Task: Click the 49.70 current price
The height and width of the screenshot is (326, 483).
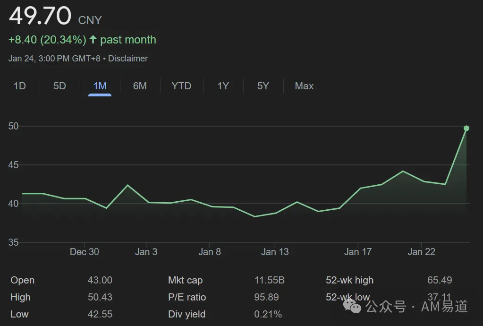Action: point(40,16)
